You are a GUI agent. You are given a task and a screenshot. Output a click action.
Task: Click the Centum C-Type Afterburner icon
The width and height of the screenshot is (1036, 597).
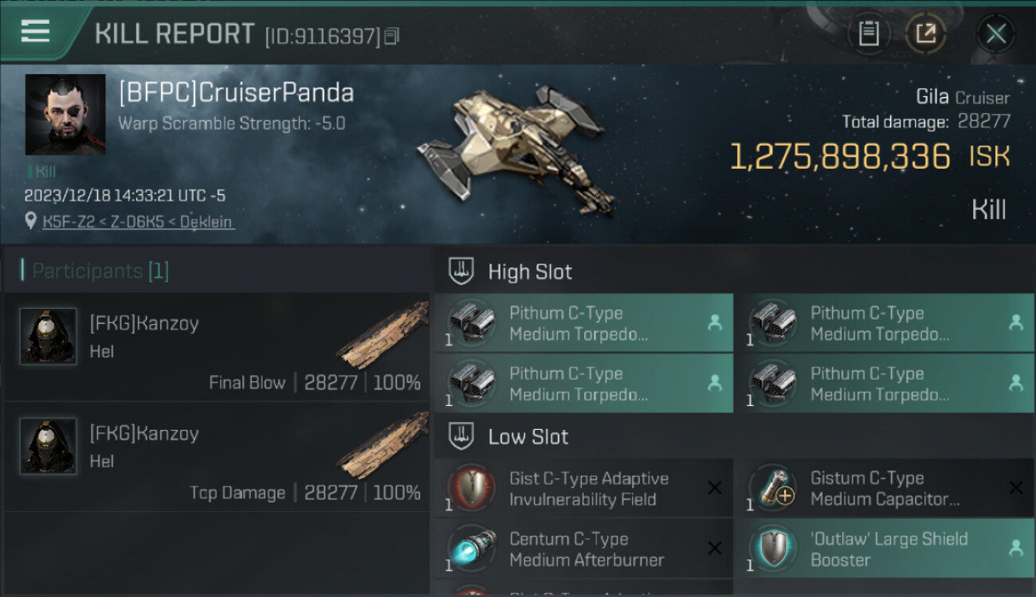472,548
